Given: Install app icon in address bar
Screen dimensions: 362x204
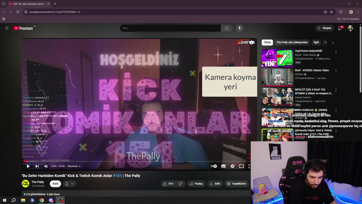Looking at the screenshot, I should point(325,12).
